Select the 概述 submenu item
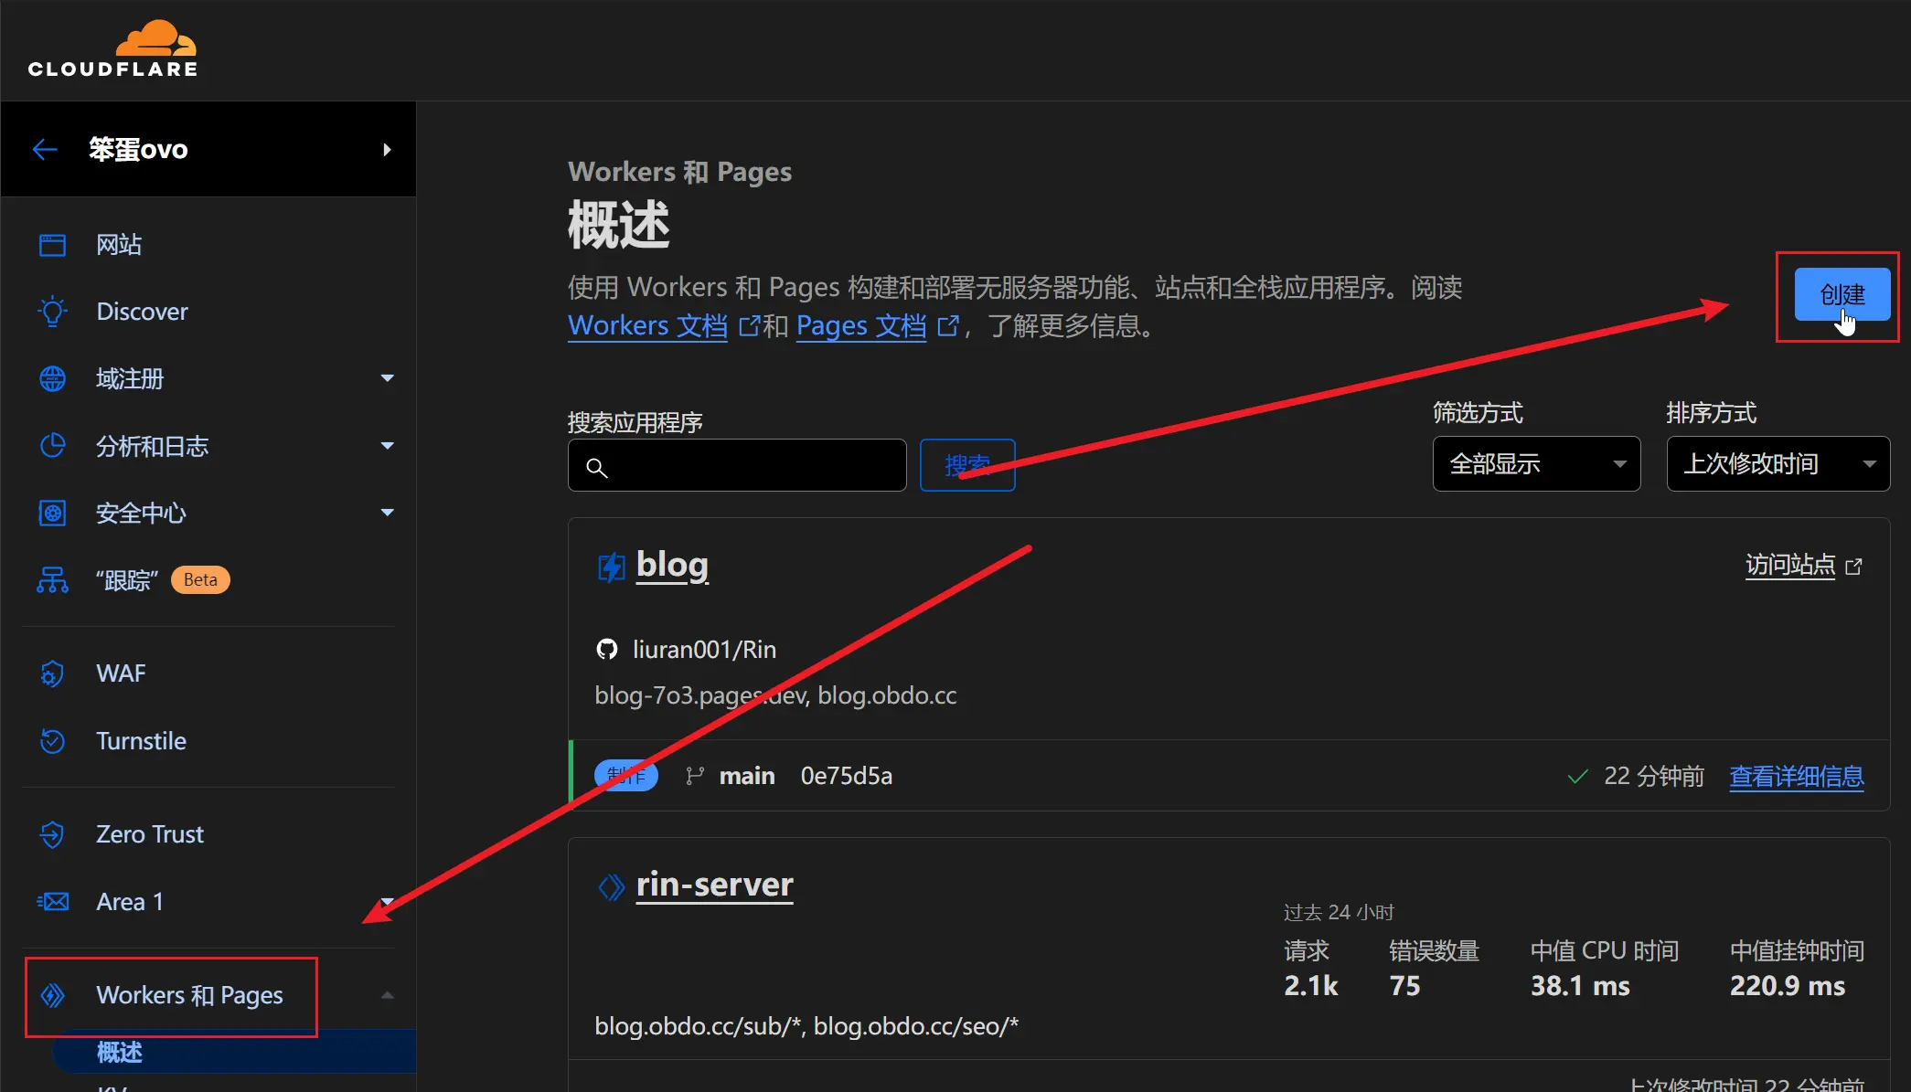Image resolution: width=1911 pixels, height=1092 pixels. [120, 1053]
